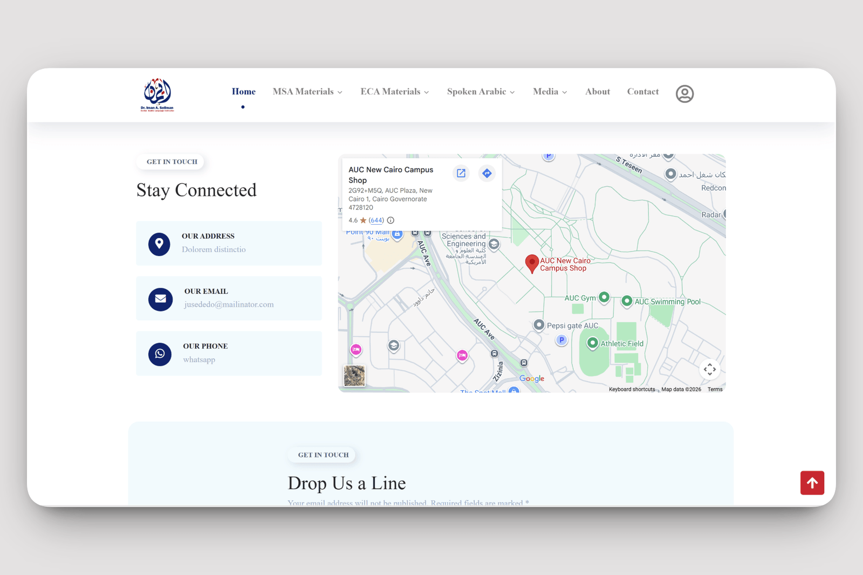Switch to satellite view thumbnail
Screen dimensions: 863x575
pyautogui.click(x=354, y=376)
